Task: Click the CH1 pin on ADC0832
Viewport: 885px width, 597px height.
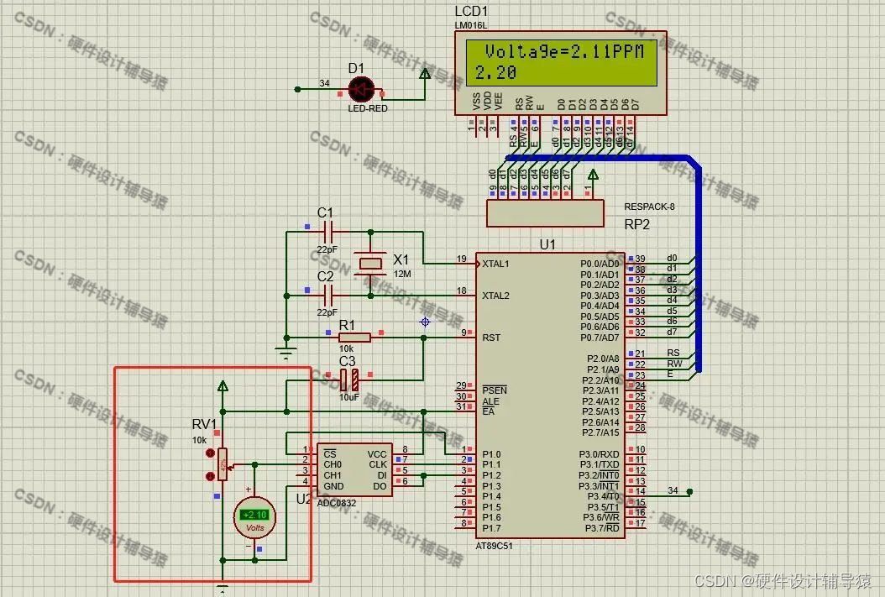Action: click(333, 475)
